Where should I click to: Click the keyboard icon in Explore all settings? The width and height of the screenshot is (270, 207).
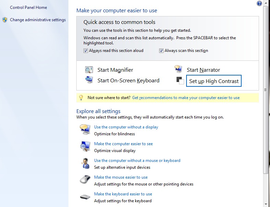click(x=85, y=197)
